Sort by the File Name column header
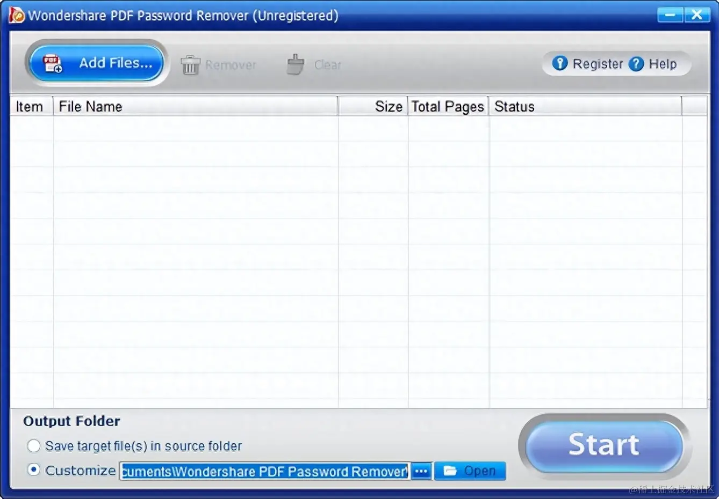This screenshot has width=719, height=499. click(196, 106)
